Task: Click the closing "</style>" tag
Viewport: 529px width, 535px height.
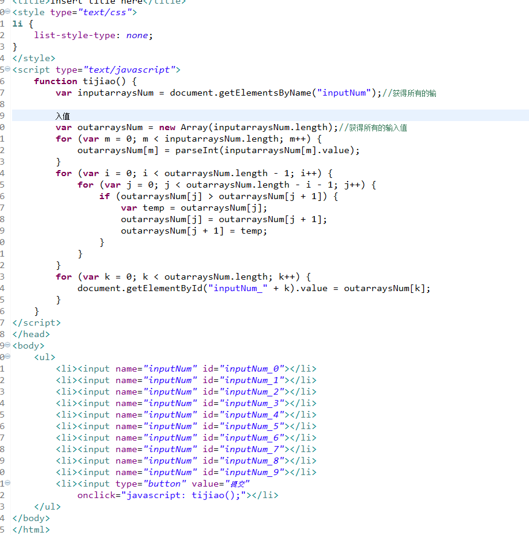Action: 34,58
